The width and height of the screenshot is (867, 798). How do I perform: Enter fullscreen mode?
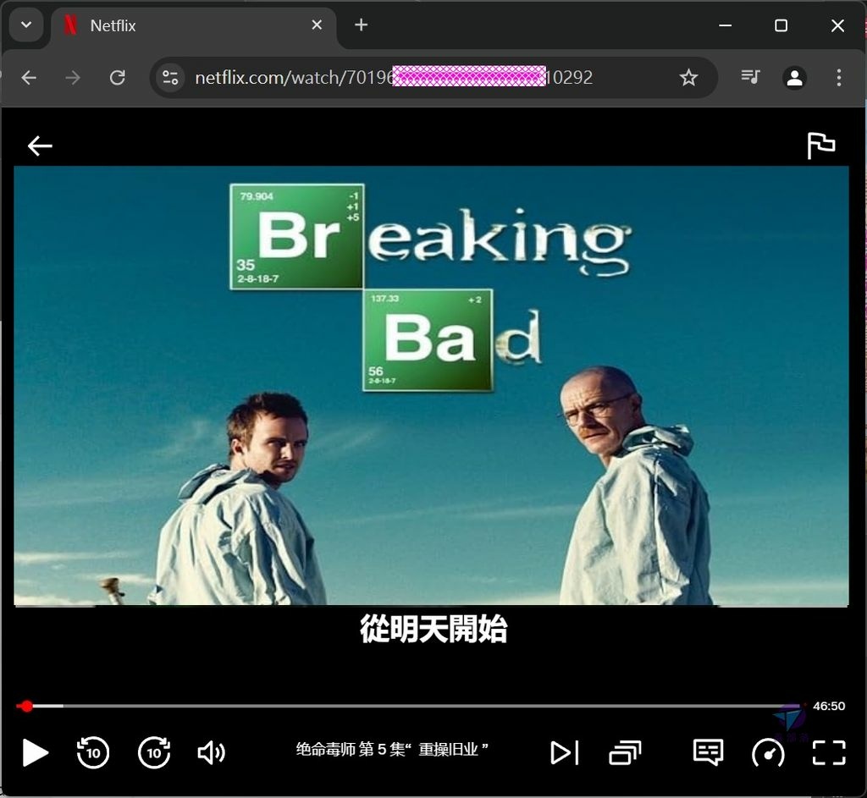(x=829, y=752)
